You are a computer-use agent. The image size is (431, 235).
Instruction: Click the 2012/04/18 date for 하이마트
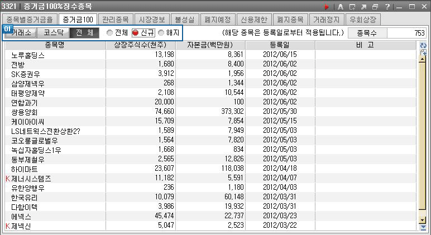(280, 168)
